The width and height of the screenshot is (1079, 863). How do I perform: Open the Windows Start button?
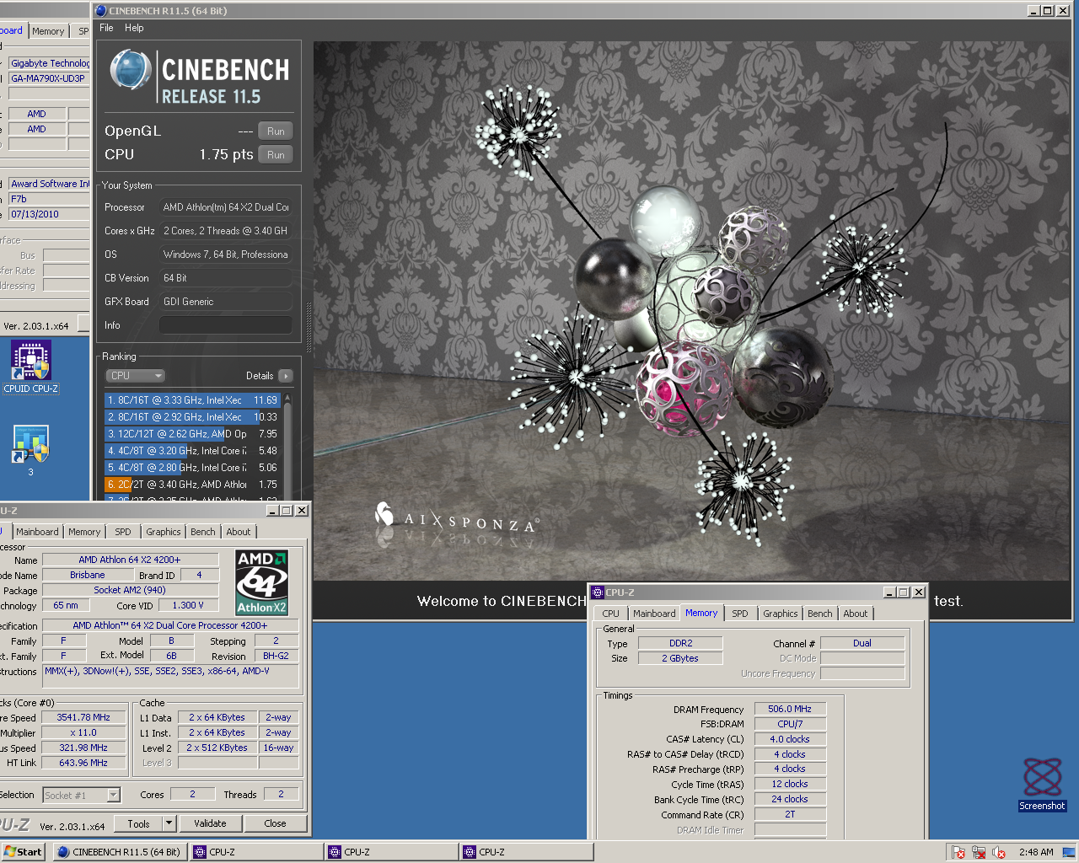(x=23, y=852)
